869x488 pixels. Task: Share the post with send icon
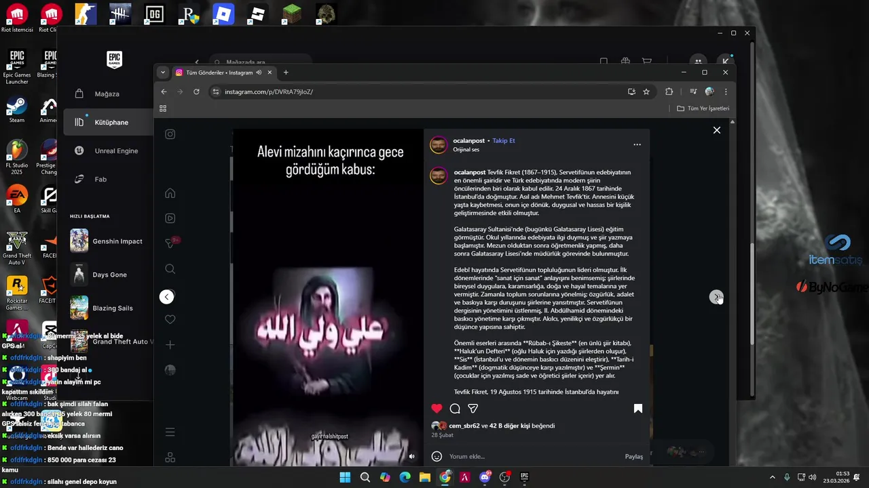pos(473,408)
